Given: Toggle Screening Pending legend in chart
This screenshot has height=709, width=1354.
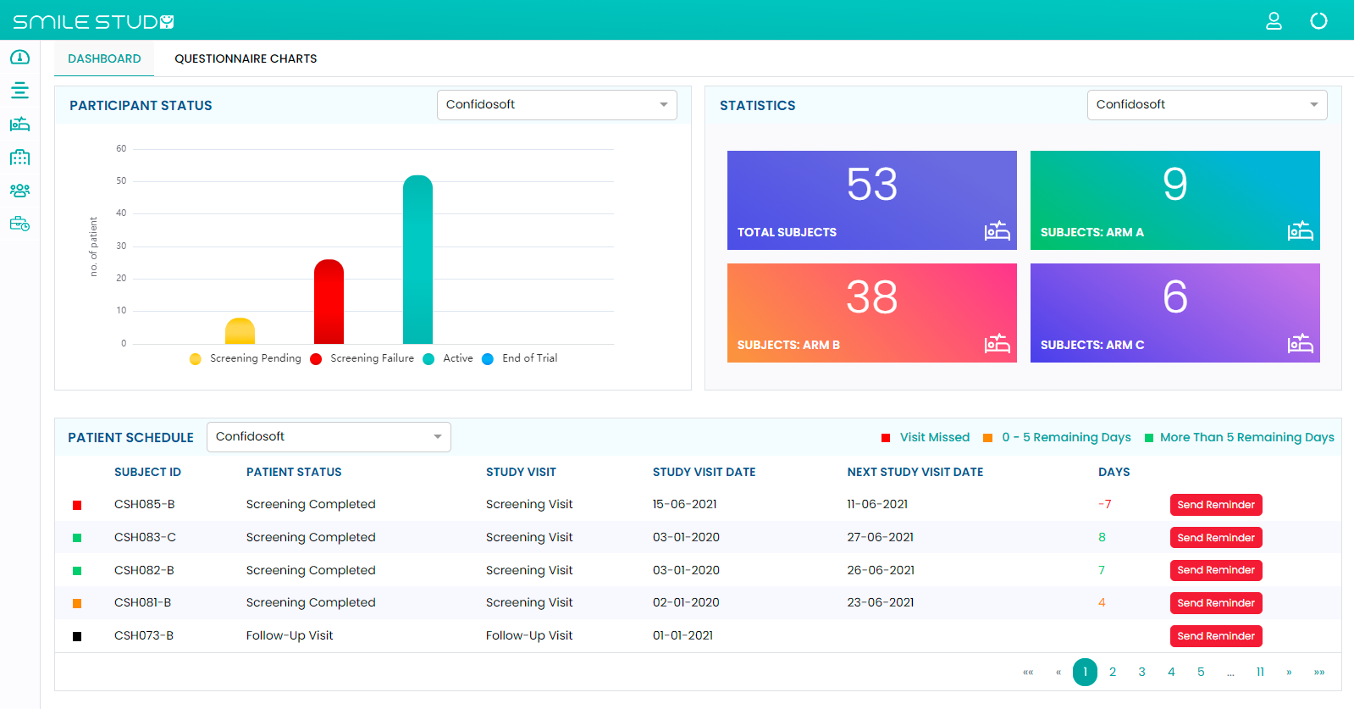Looking at the screenshot, I should 246,358.
